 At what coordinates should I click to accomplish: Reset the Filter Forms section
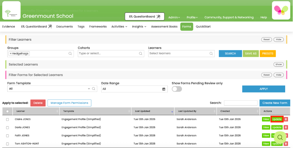[x=266, y=75]
